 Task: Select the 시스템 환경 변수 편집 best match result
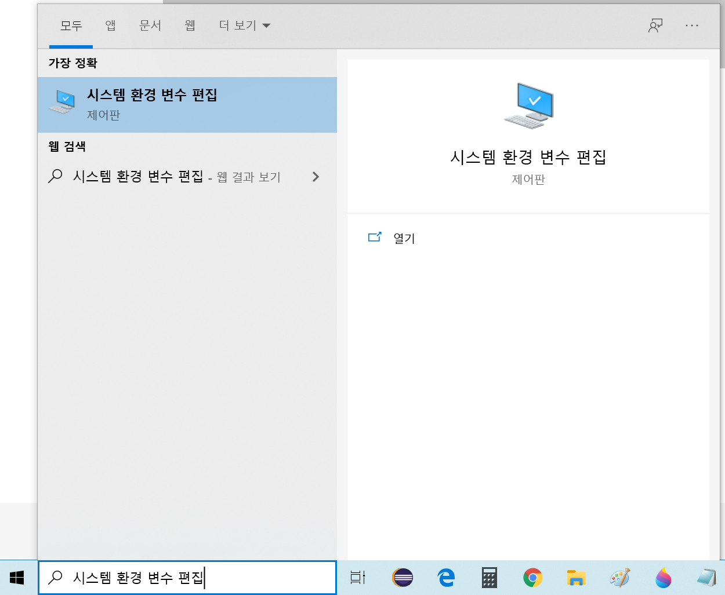coord(187,104)
